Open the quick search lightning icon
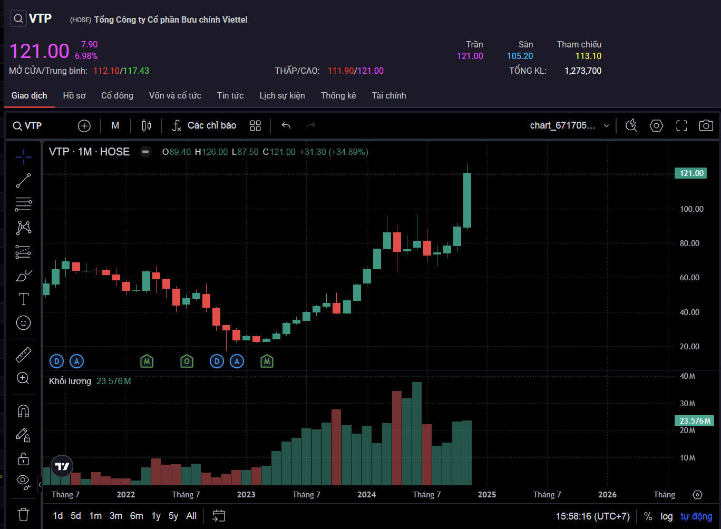721x529 pixels. (x=631, y=125)
